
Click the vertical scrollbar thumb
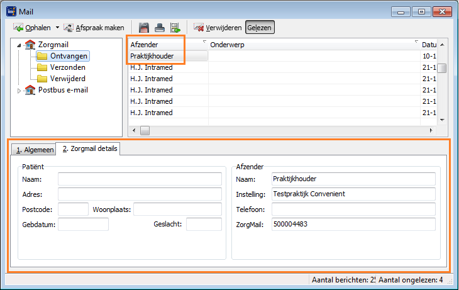(442, 68)
